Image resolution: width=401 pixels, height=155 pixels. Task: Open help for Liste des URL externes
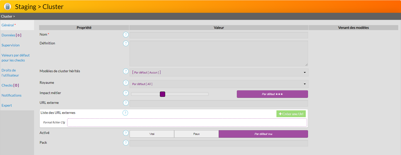pos(125,113)
